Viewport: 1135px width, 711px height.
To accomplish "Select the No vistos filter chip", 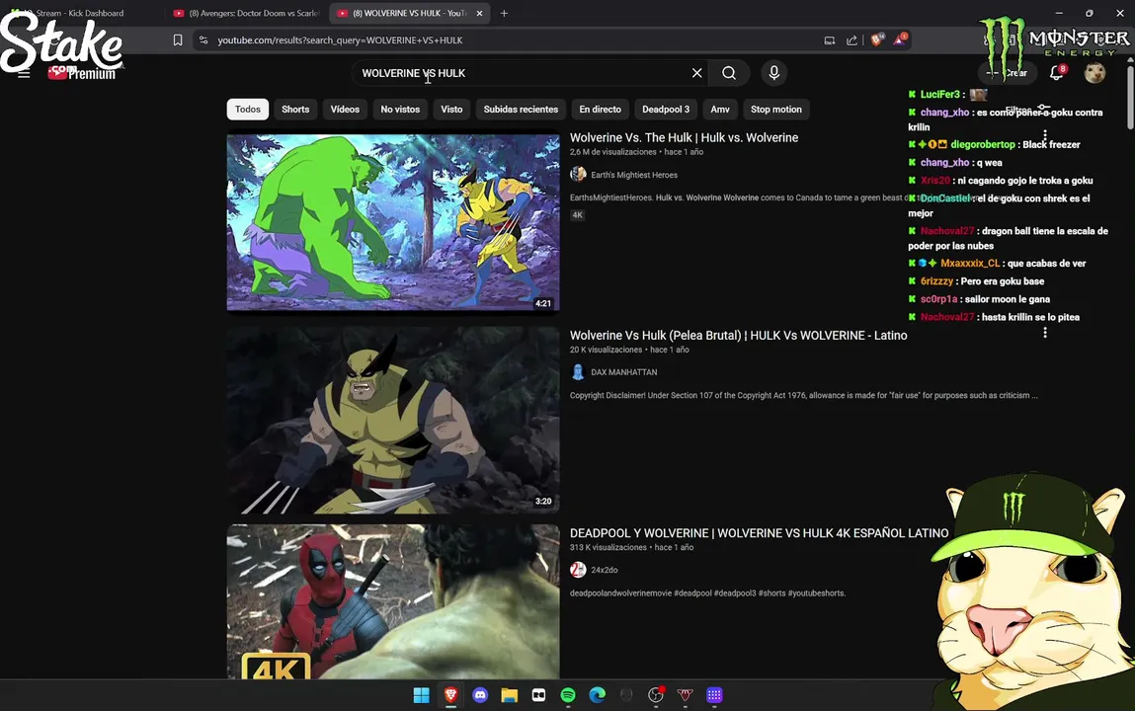I will (400, 110).
